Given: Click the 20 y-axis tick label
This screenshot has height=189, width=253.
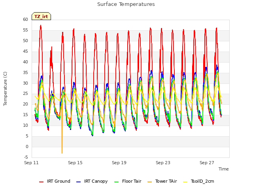Looking at the screenshot, I should coord(25,104).
